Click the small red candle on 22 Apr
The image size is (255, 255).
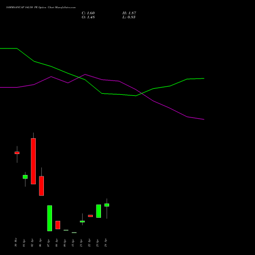click(x=90, y=216)
